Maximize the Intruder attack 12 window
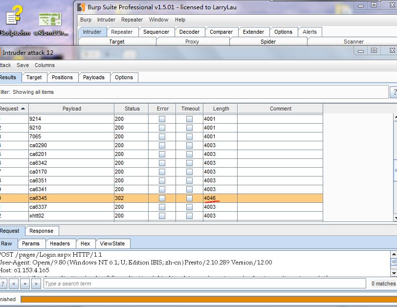 [374, 50]
